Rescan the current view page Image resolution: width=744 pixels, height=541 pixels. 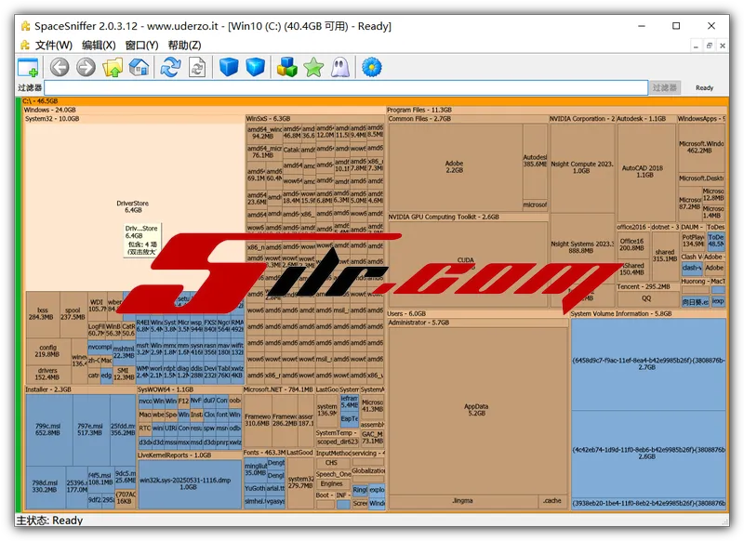(197, 67)
